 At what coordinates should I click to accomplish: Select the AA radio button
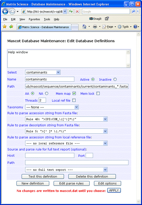coord(32,94)
